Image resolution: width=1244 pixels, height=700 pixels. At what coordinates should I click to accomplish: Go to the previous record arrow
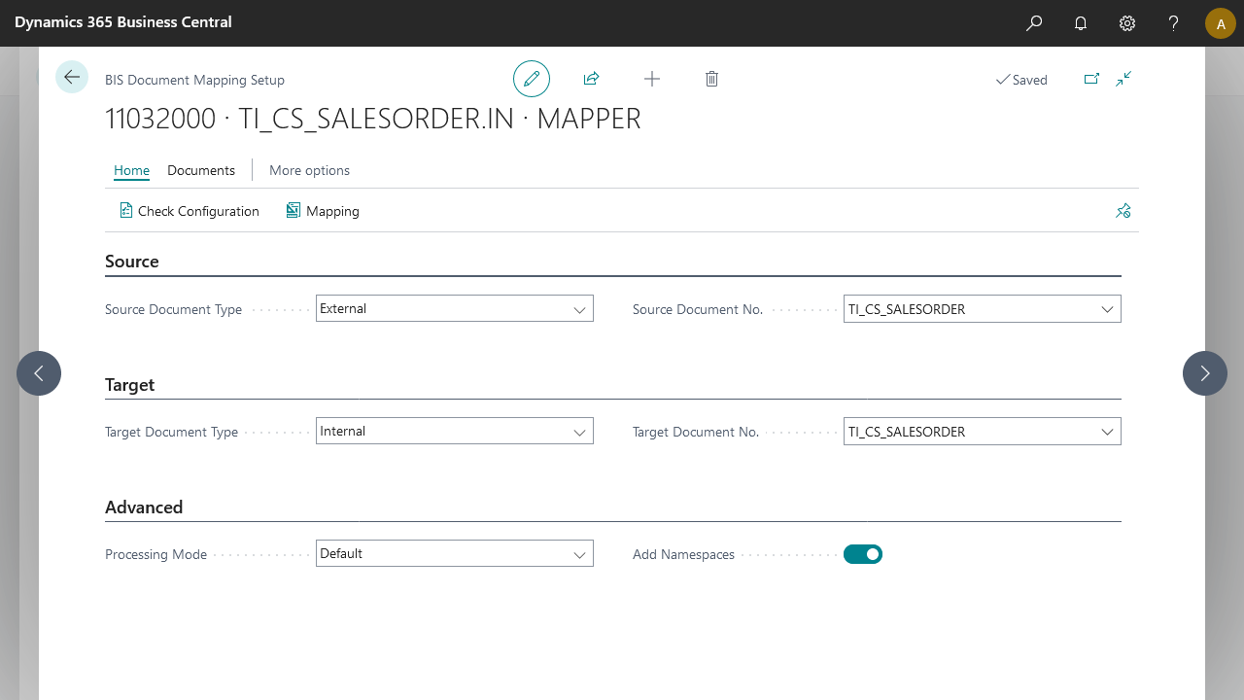click(x=39, y=373)
